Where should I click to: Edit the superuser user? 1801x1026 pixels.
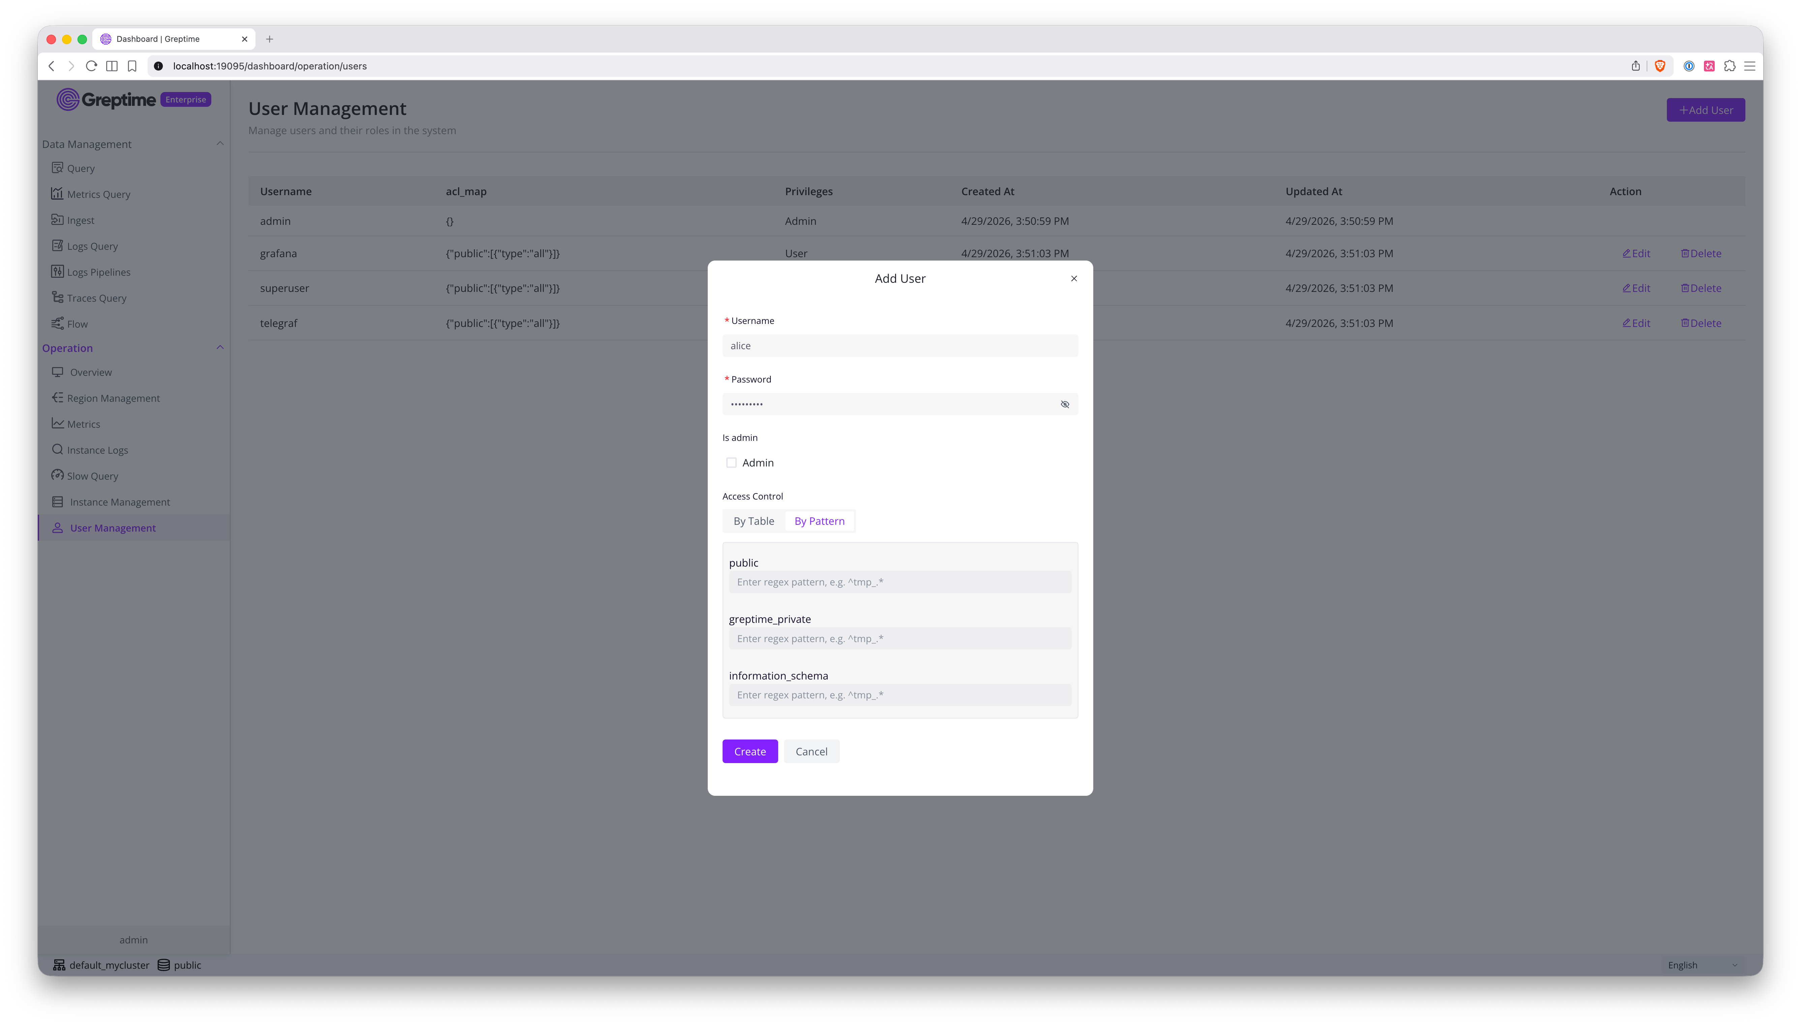coord(1636,288)
